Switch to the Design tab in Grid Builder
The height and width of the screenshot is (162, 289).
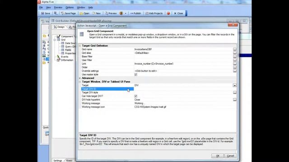(x=59, y=27)
